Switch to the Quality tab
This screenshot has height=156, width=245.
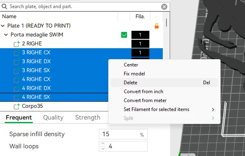[x=53, y=118]
